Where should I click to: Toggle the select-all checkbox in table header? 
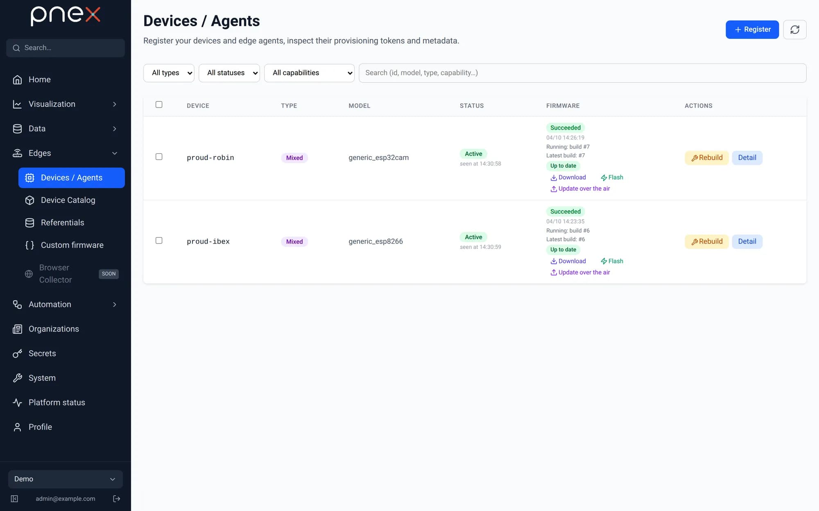point(159,105)
